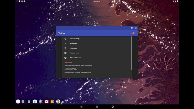The height and width of the screenshot is (109, 194).
Task: Click the battery status icon
Action: click(178, 1)
